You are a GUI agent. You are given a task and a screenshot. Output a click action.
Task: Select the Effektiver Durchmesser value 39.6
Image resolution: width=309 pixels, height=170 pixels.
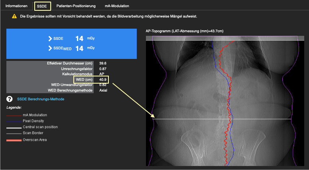point(103,63)
